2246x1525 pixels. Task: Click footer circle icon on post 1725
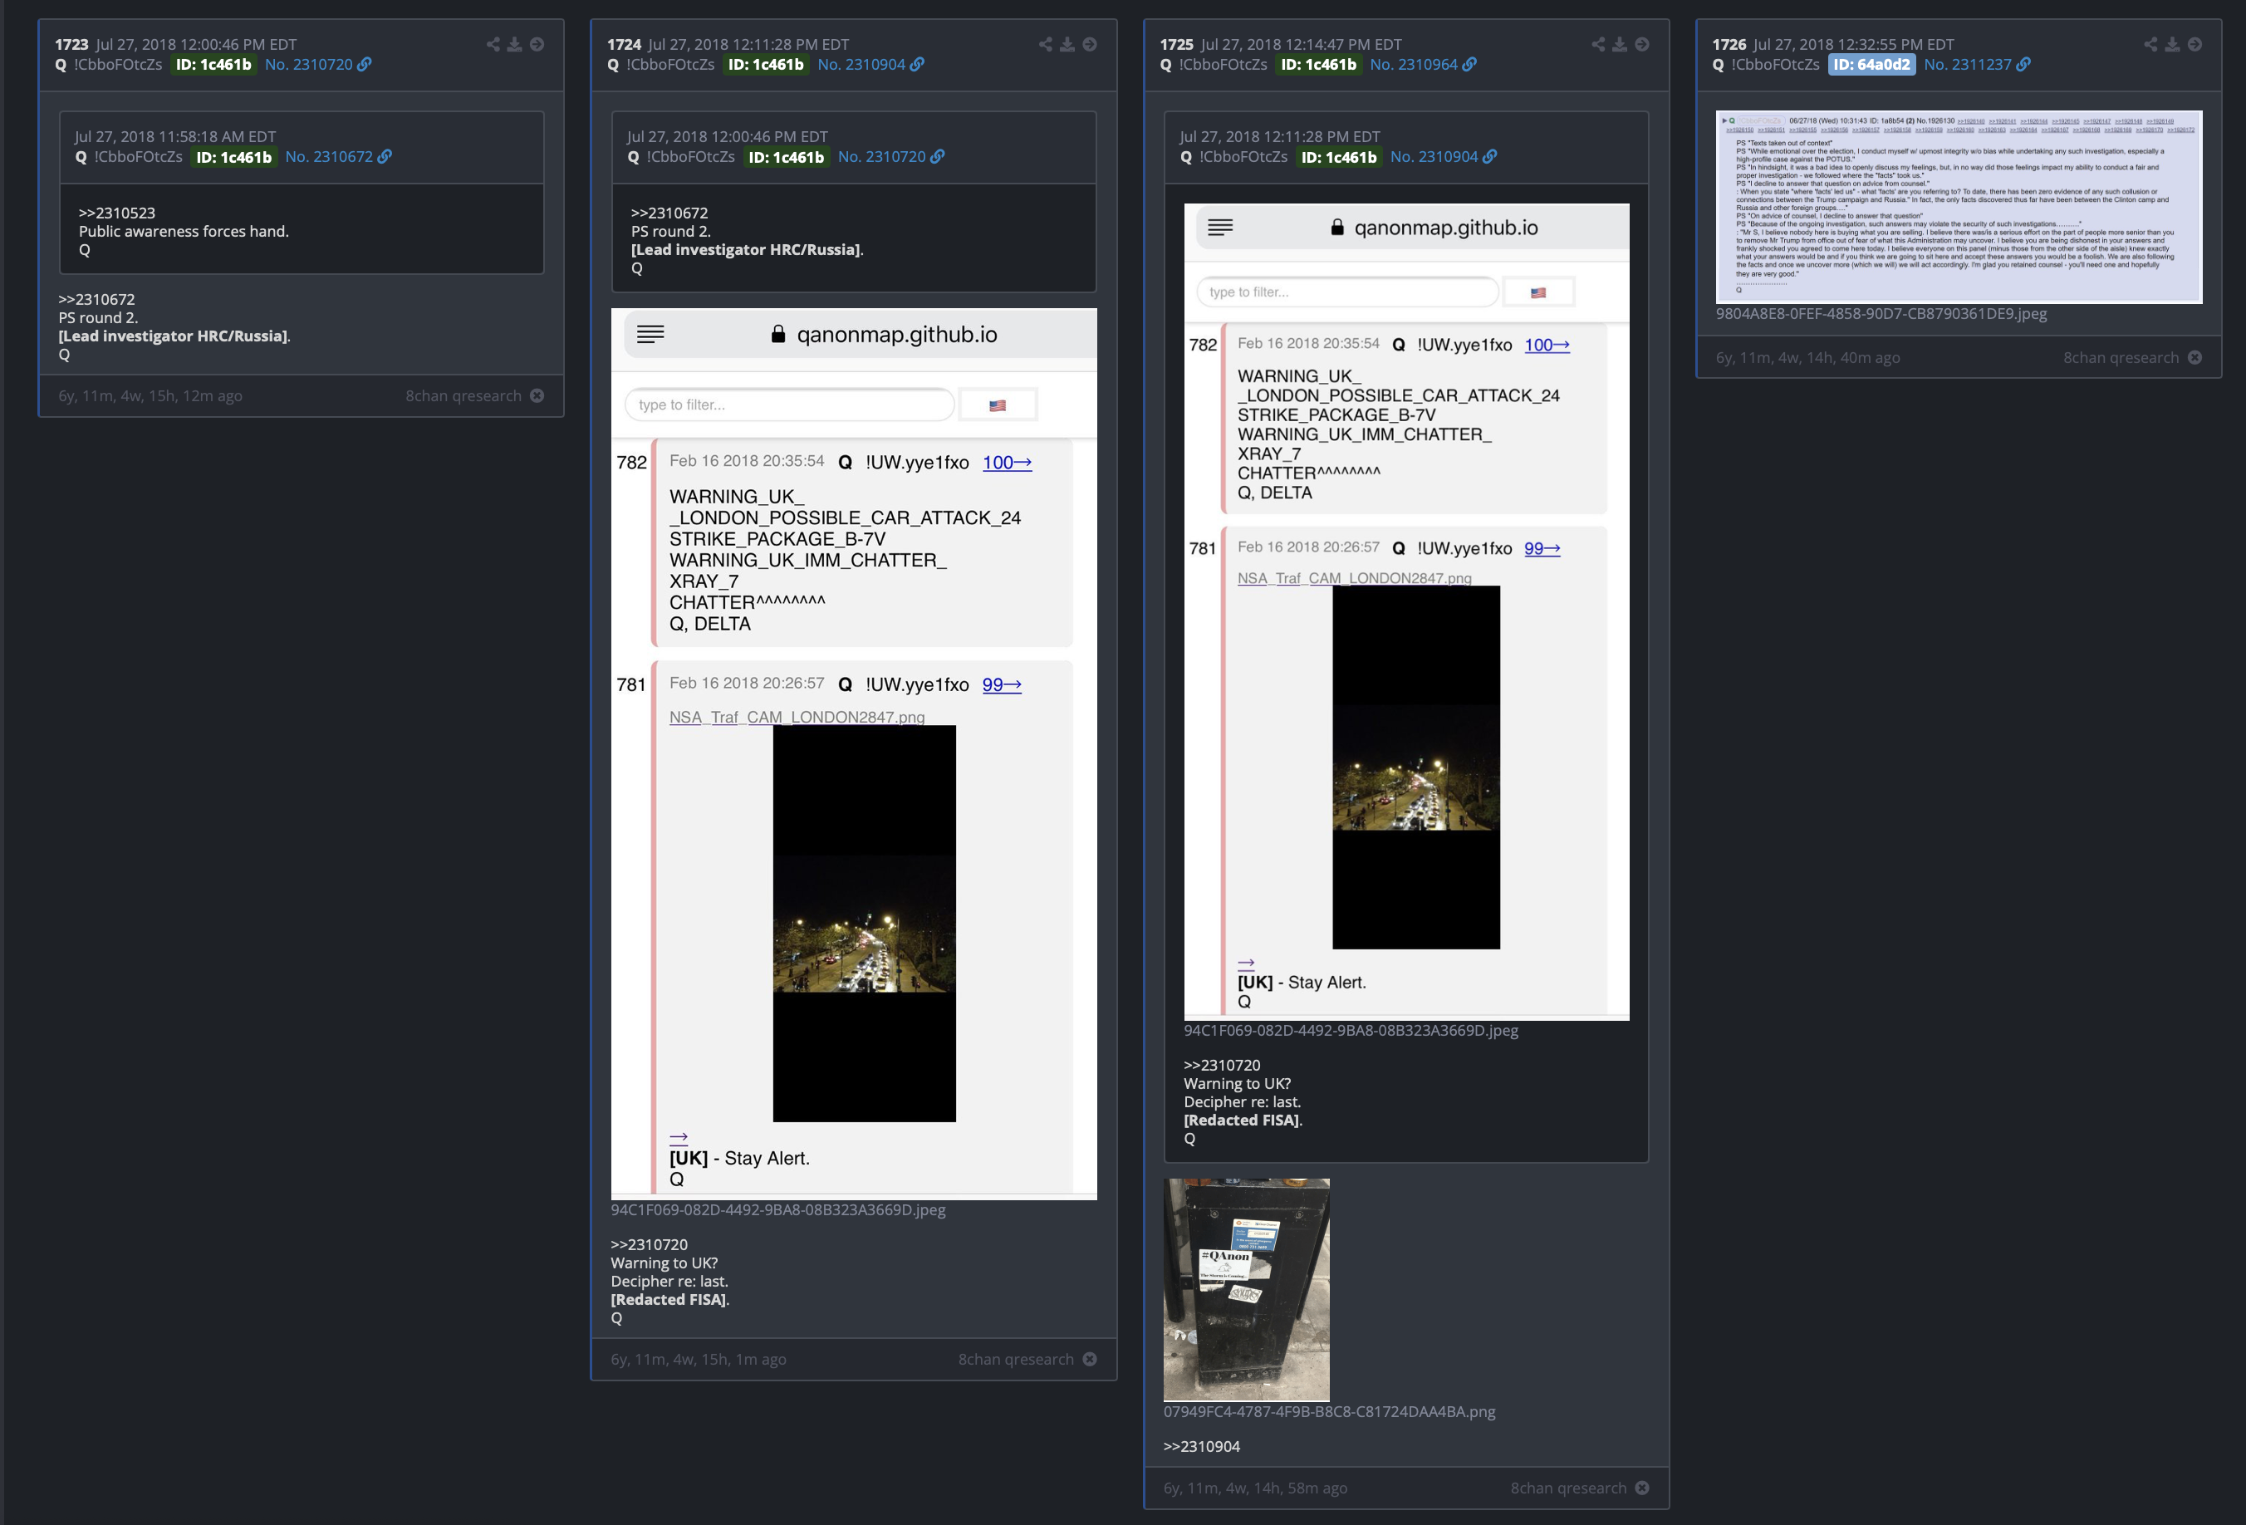click(x=1643, y=1488)
